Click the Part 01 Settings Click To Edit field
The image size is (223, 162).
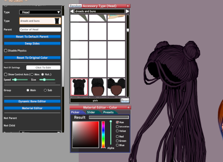pos(43,68)
